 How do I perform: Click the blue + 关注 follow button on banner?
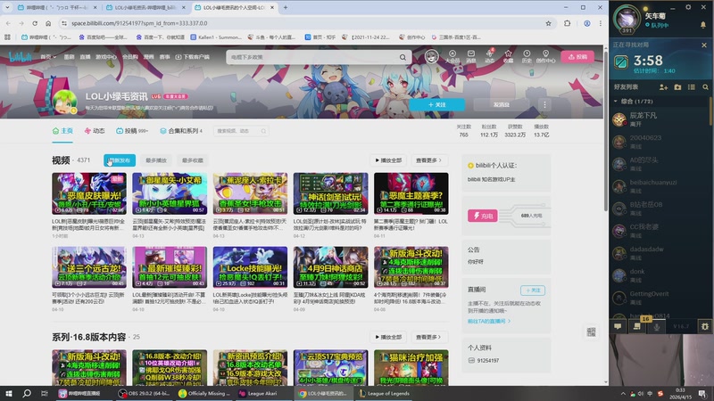click(436, 104)
